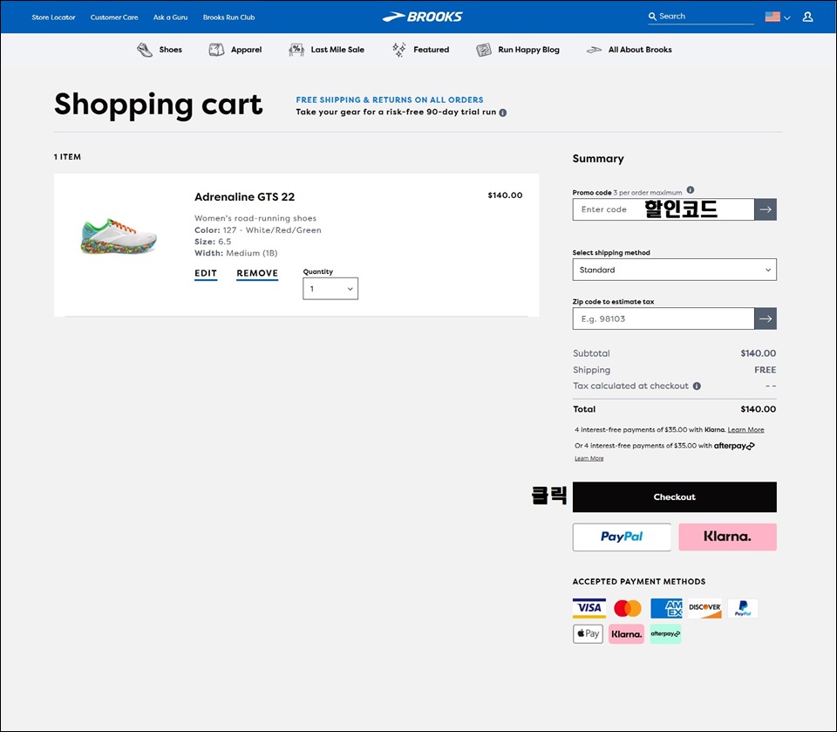
Task: Click the Size: 6.5 text
Action: [213, 242]
